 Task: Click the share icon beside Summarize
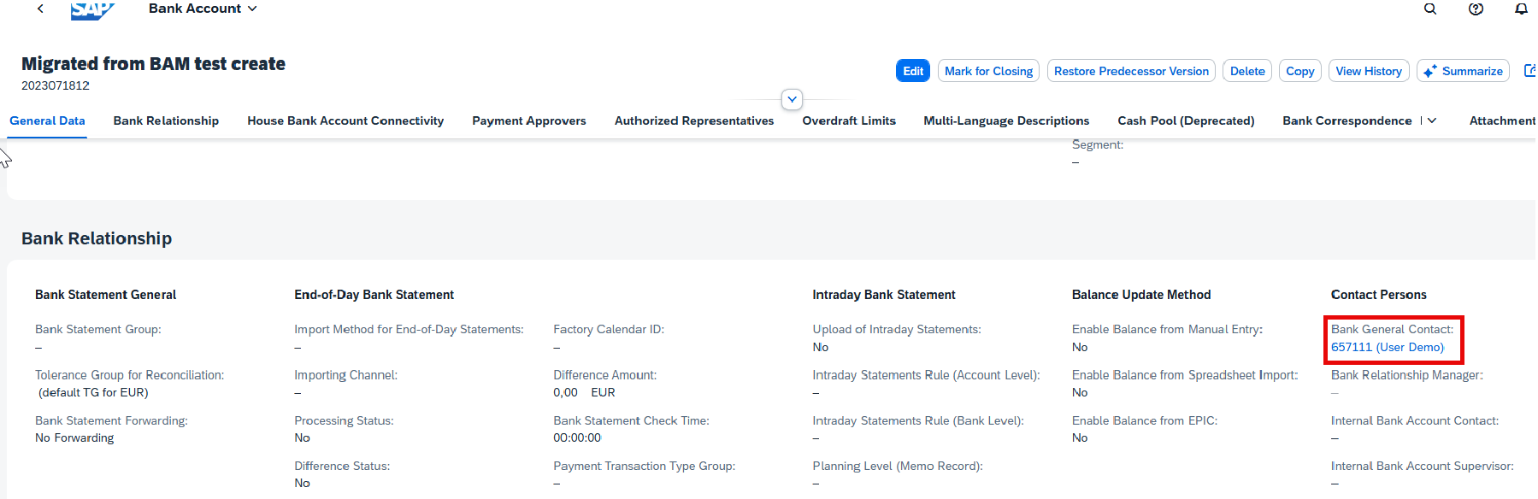point(1529,71)
